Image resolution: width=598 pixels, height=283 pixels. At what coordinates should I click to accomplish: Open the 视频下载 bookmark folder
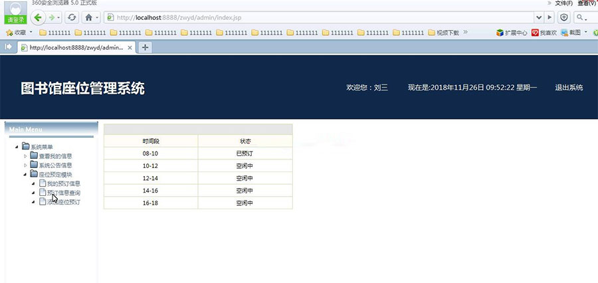443,33
